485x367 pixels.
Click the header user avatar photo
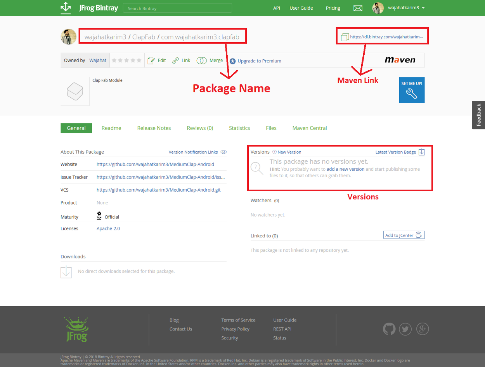(x=378, y=8)
